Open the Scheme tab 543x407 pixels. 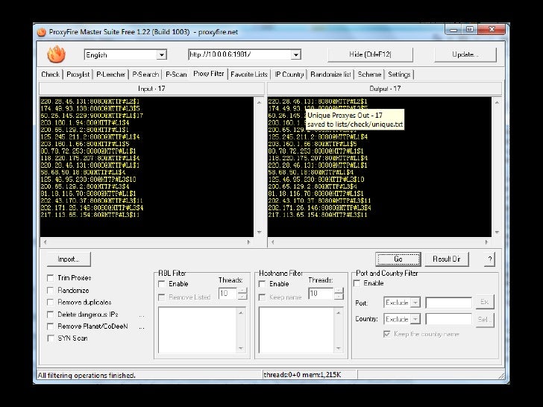click(369, 74)
